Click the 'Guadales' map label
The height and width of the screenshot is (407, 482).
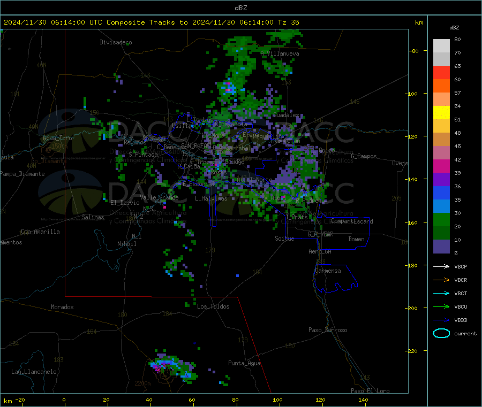click(286, 115)
